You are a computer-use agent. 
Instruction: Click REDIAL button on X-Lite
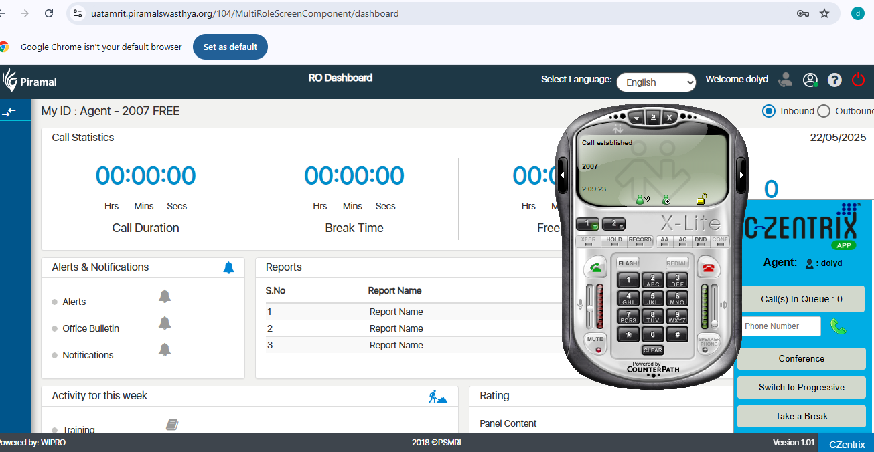[677, 263]
